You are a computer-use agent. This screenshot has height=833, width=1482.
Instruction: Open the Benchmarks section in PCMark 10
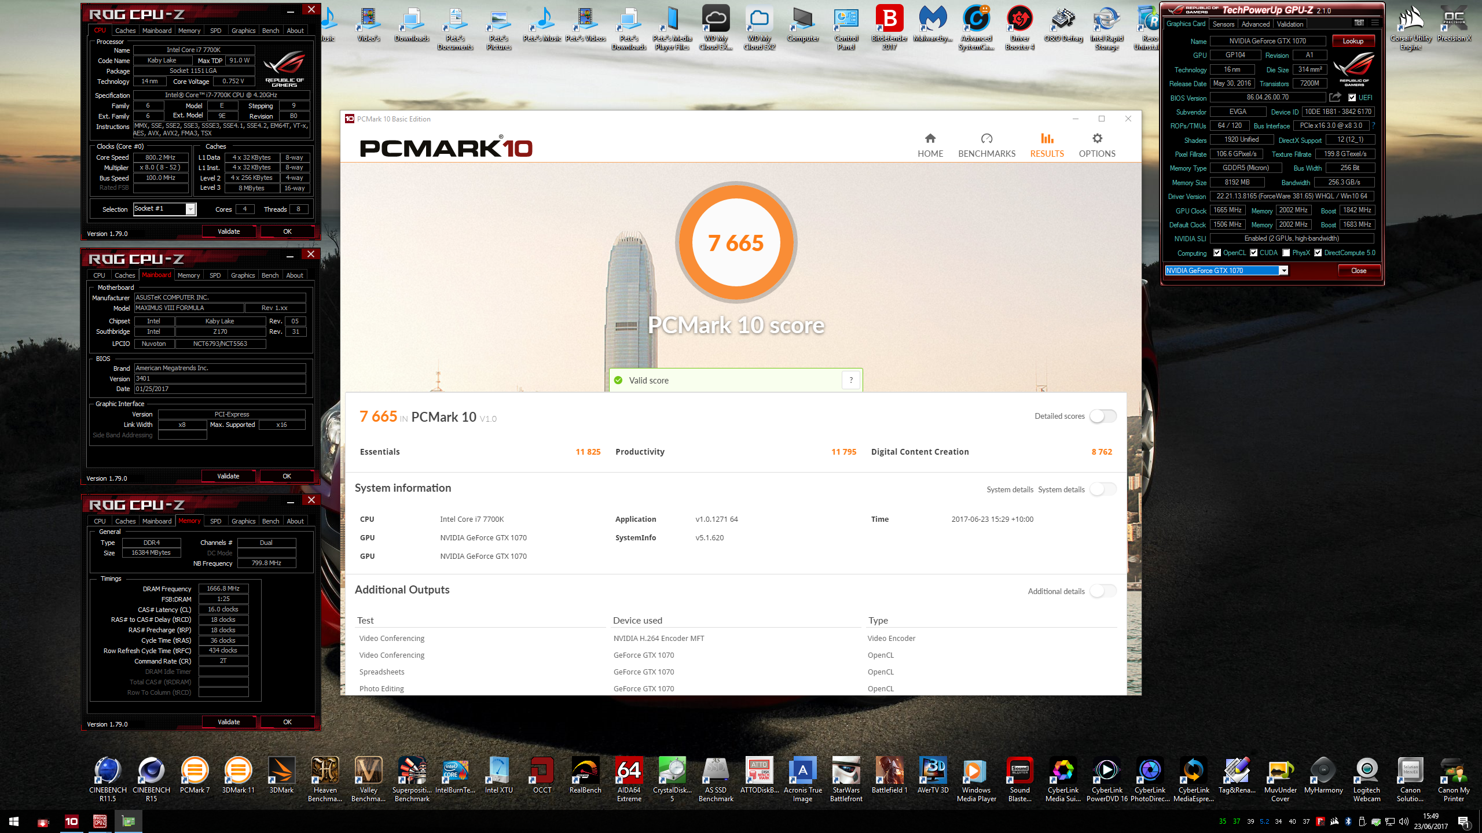click(x=986, y=145)
